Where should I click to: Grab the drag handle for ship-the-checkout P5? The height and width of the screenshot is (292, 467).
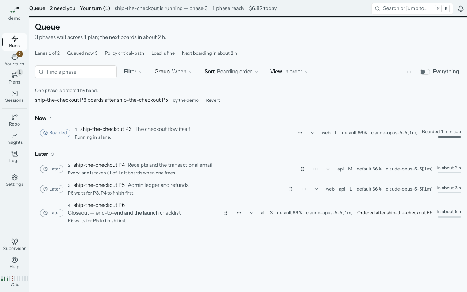[x=291, y=189]
